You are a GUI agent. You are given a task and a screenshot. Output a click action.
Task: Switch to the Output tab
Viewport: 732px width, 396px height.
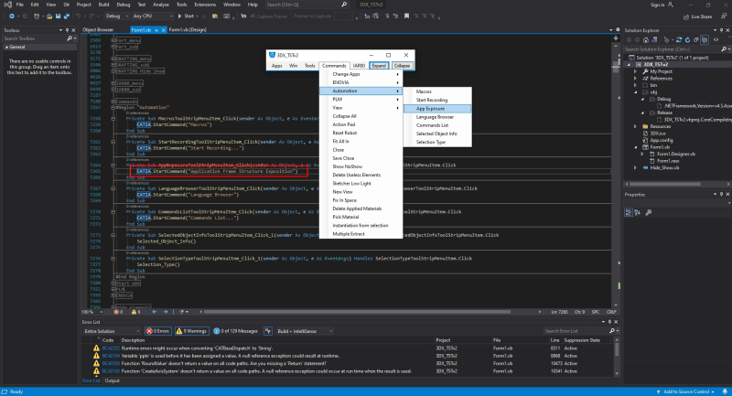click(x=112, y=380)
